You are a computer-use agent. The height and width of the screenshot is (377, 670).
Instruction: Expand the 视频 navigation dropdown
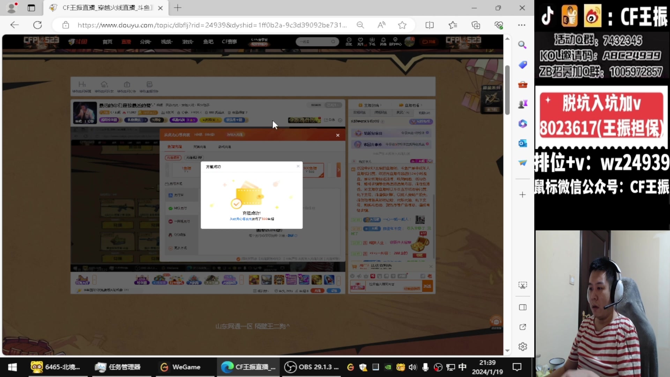click(166, 42)
